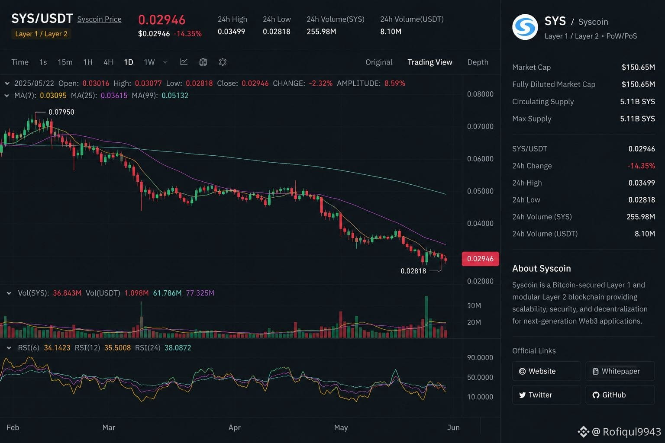665x443 pixels.
Task: Click the chart layout compare icon
Action: click(203, 62)
